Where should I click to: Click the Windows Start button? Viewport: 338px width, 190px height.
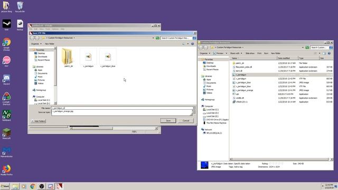(x=5, y=186)
